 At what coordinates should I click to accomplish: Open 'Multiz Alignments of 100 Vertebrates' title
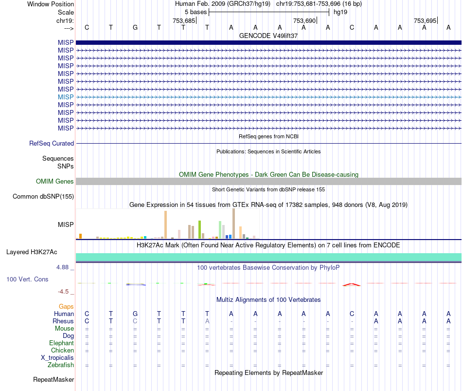[268, 300]
